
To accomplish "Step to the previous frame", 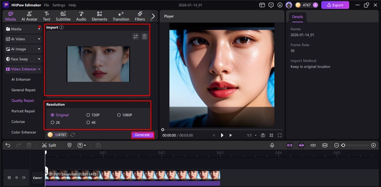I will [214, 135].
